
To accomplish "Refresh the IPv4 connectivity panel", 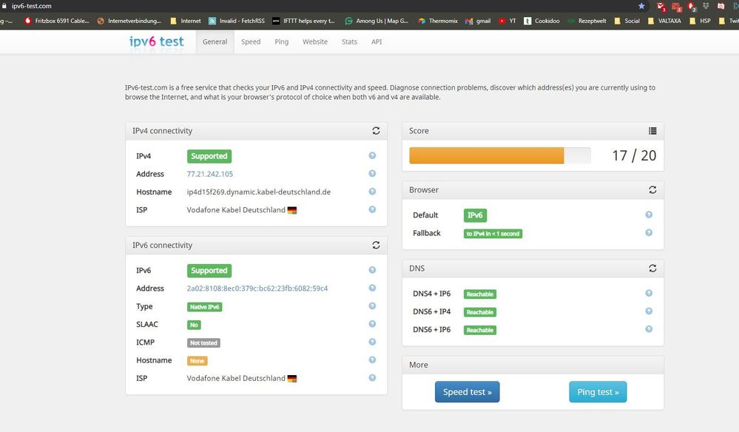I will pyautogui.click(x=376, y=130).
